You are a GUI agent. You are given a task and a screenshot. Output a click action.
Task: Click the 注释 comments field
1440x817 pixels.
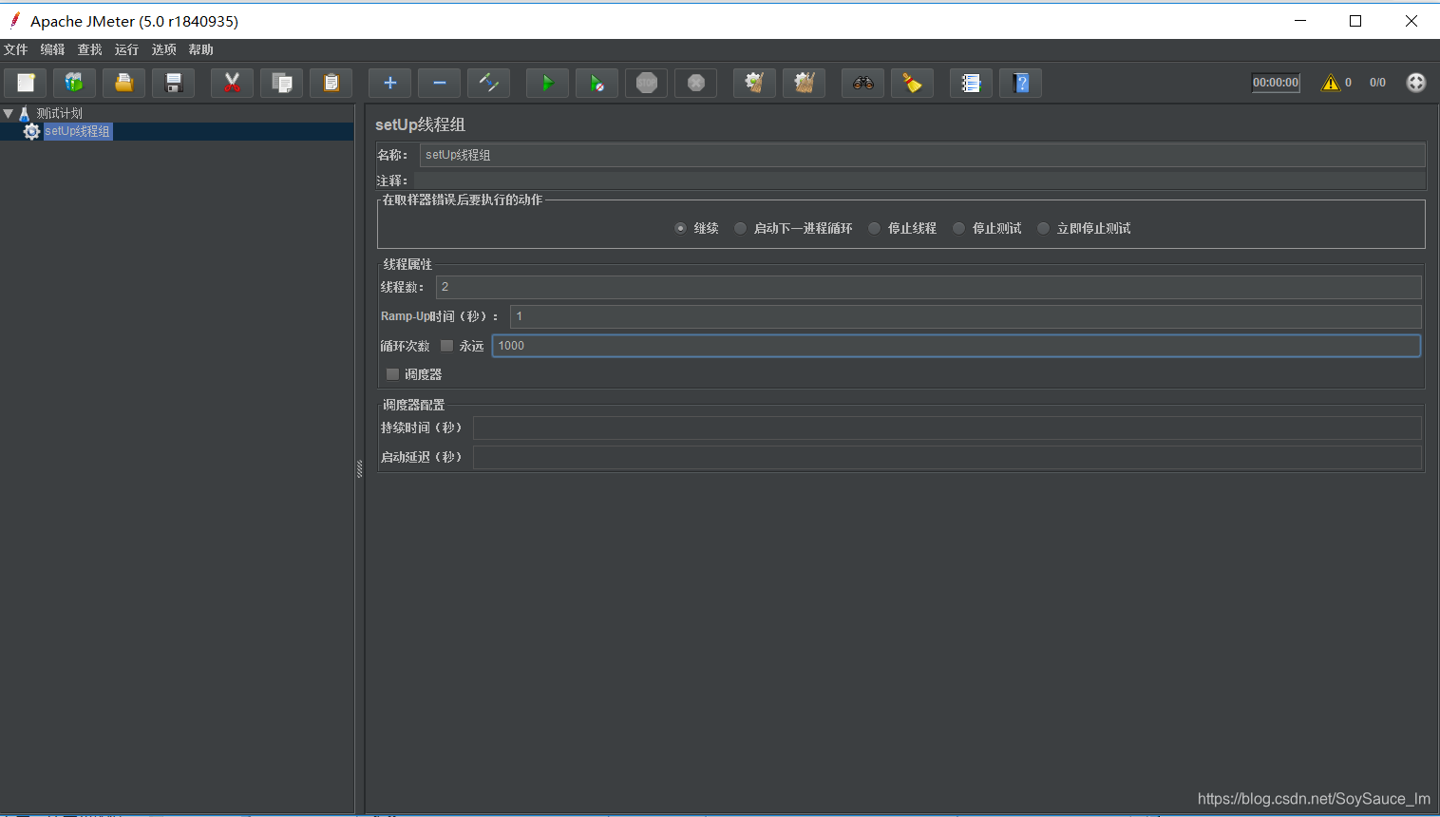coord(919,180)
